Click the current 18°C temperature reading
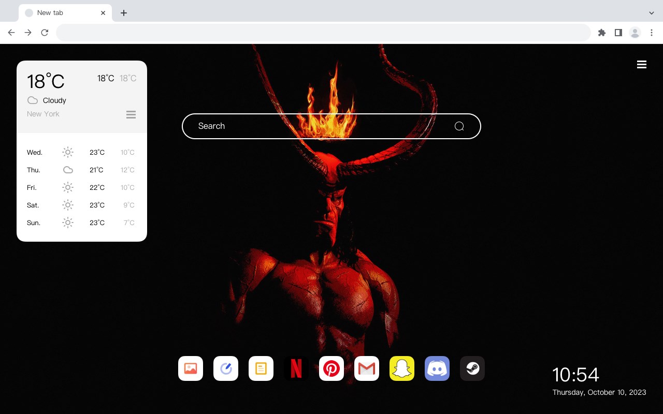The width and height of the screenshot is (663, 414). tap(46, 81)
